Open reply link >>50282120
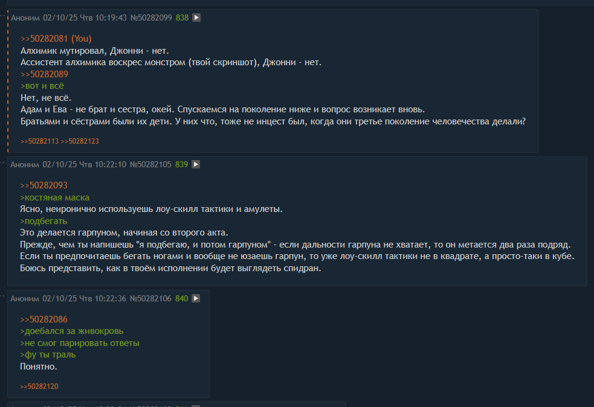The height and width of the screenshot is (407, 594). (39, 386)
